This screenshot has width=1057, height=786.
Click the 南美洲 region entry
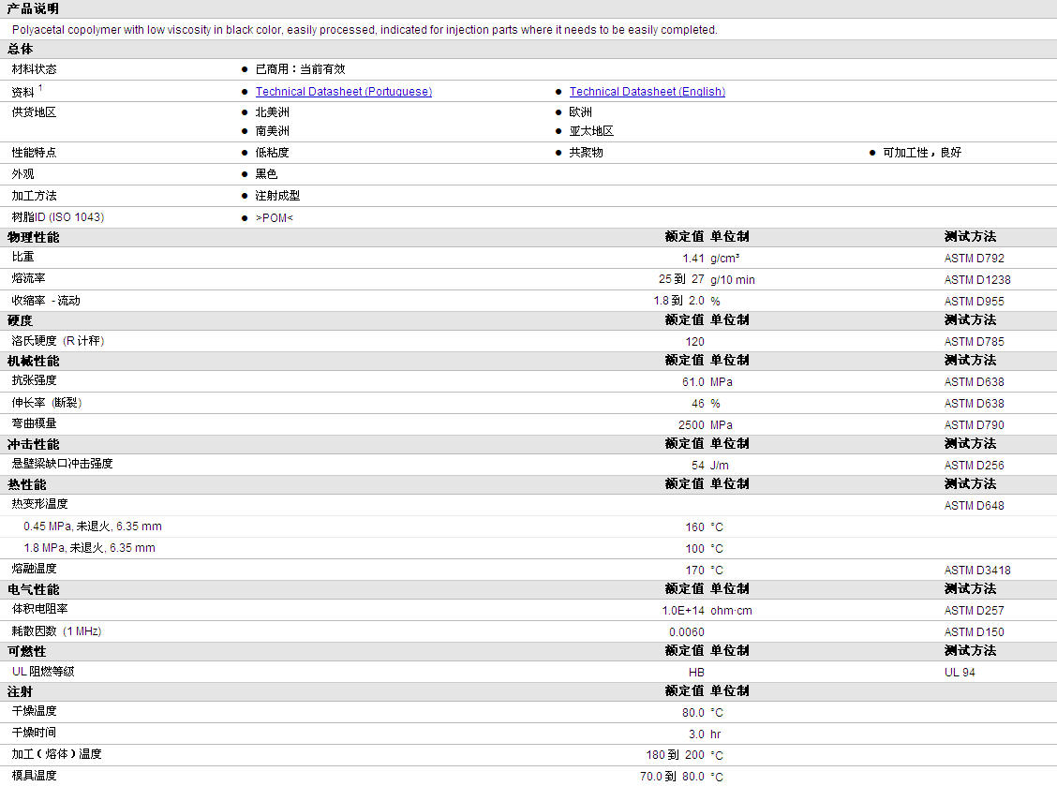(273, 131)
